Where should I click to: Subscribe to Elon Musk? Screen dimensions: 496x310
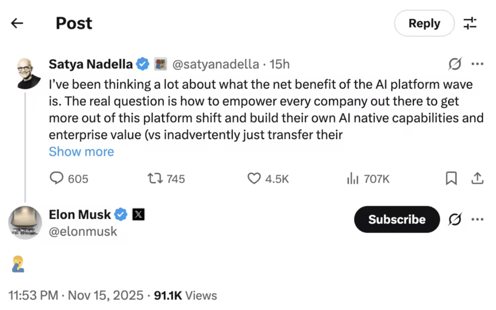(x=396, y=219)
